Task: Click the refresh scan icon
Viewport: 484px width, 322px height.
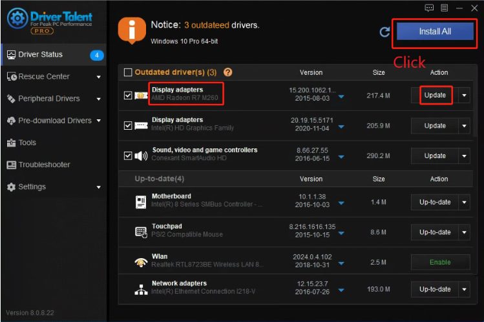Action: click(x=384, y=32)
